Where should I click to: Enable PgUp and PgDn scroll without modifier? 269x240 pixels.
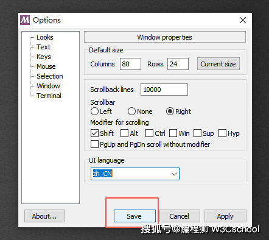point(94,144)
